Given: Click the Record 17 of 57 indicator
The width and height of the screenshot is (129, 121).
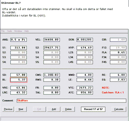Looking at the screenshot, I should [x=93, y=109].
